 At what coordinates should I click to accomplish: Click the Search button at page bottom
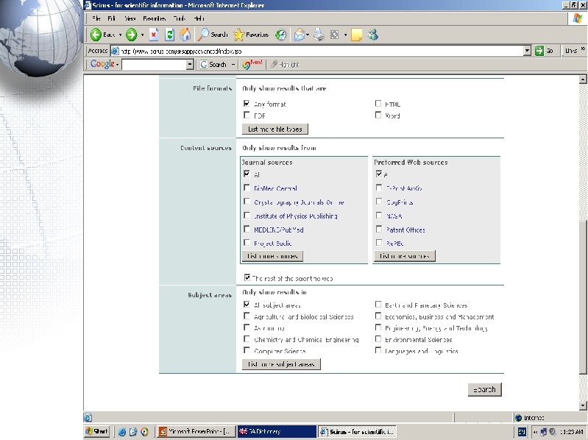[x=484, y=389]
